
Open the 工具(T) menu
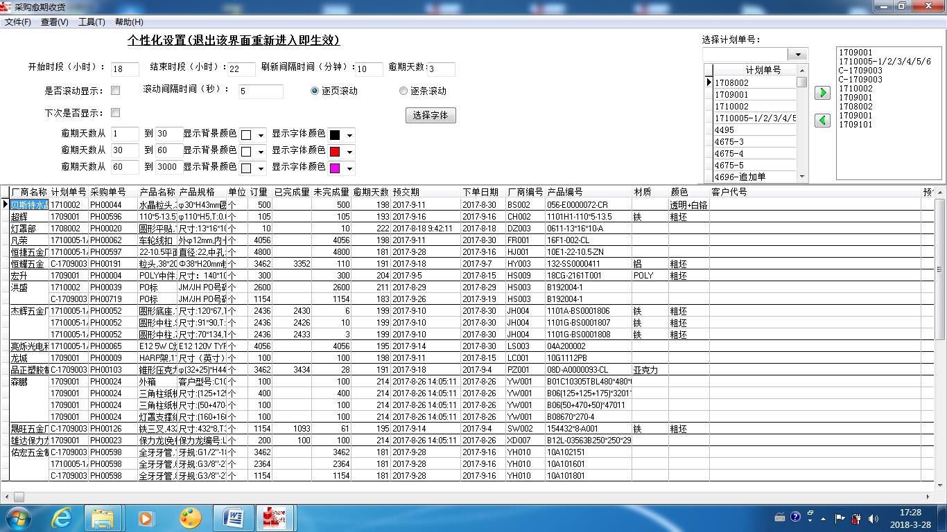pyautogui.click(x=92, y=22)
